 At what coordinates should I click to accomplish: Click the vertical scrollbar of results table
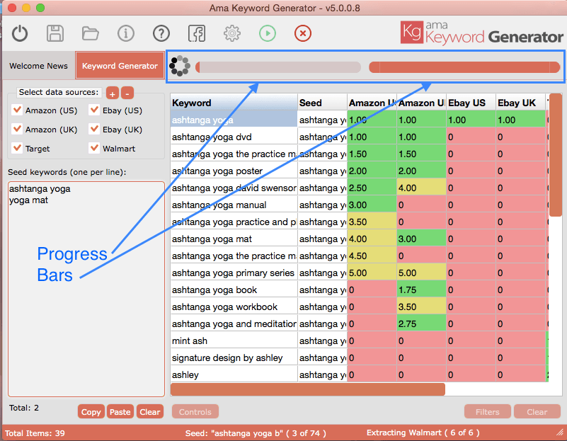(x=555, y=156)
